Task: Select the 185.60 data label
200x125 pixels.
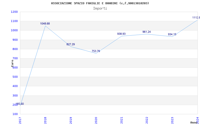Action: (20, 104)
